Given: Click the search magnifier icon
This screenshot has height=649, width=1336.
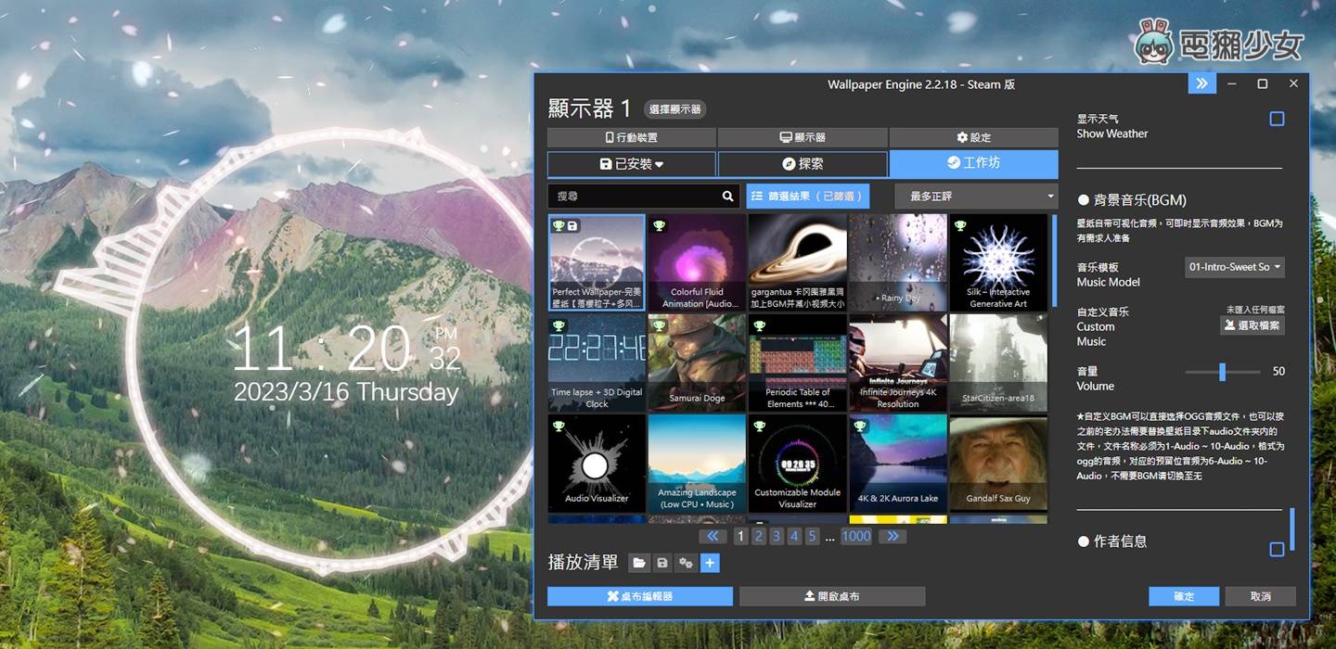Looking at the screenshot, I should [x=726, y=196].
